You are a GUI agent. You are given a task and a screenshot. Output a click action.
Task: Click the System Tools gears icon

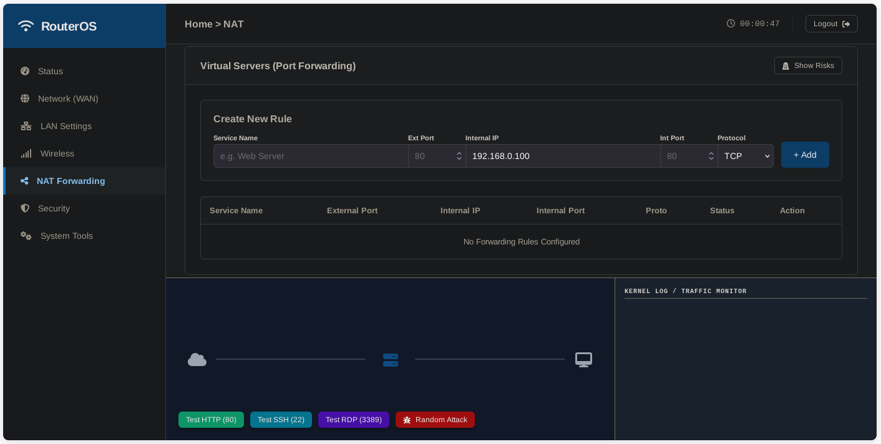pos(26,236)
